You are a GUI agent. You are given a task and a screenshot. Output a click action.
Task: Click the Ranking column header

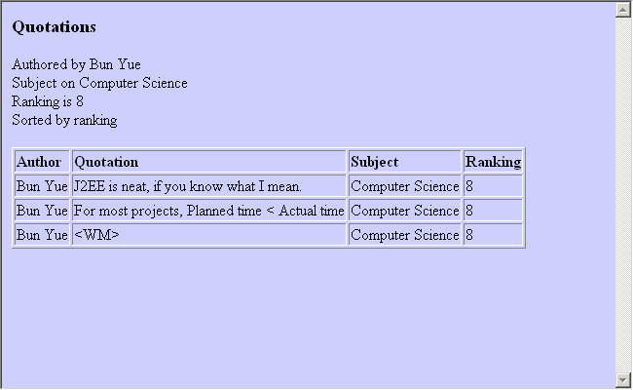click(x=493, y=162)
